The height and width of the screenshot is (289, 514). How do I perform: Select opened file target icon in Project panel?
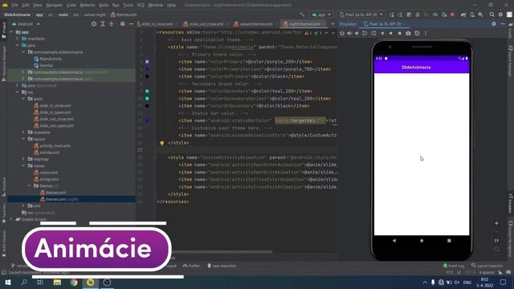pyautogui.click(x=94, y=24)
